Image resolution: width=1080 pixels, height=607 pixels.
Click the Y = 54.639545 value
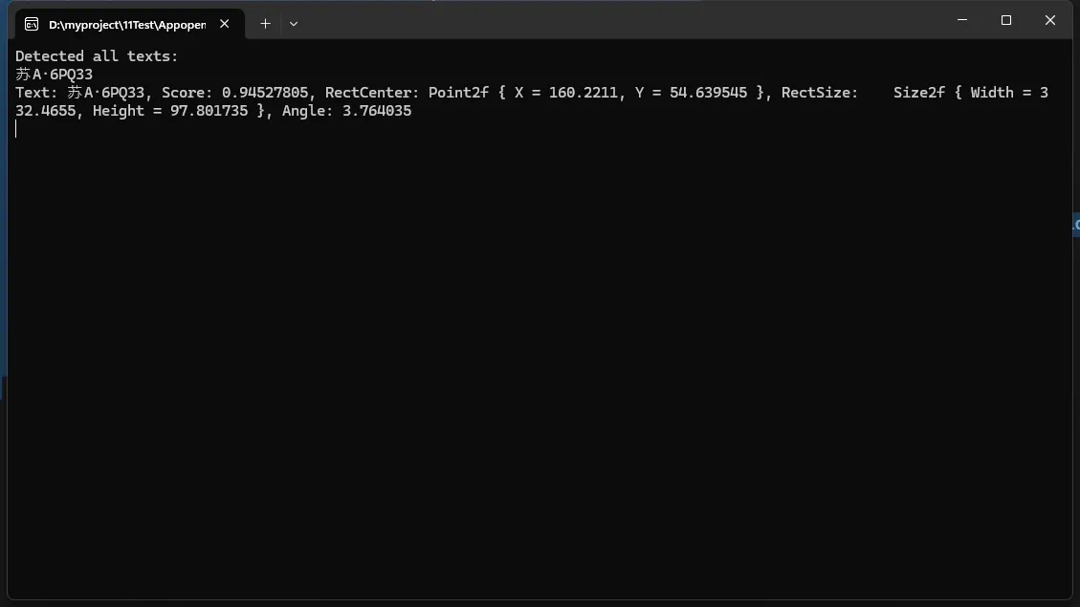tap(691, 93)
